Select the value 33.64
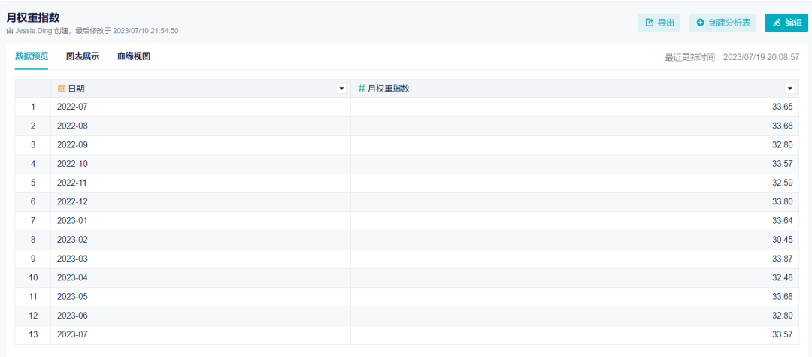The width and height of the screenshot is (812, 357). [x=782, y=221]
